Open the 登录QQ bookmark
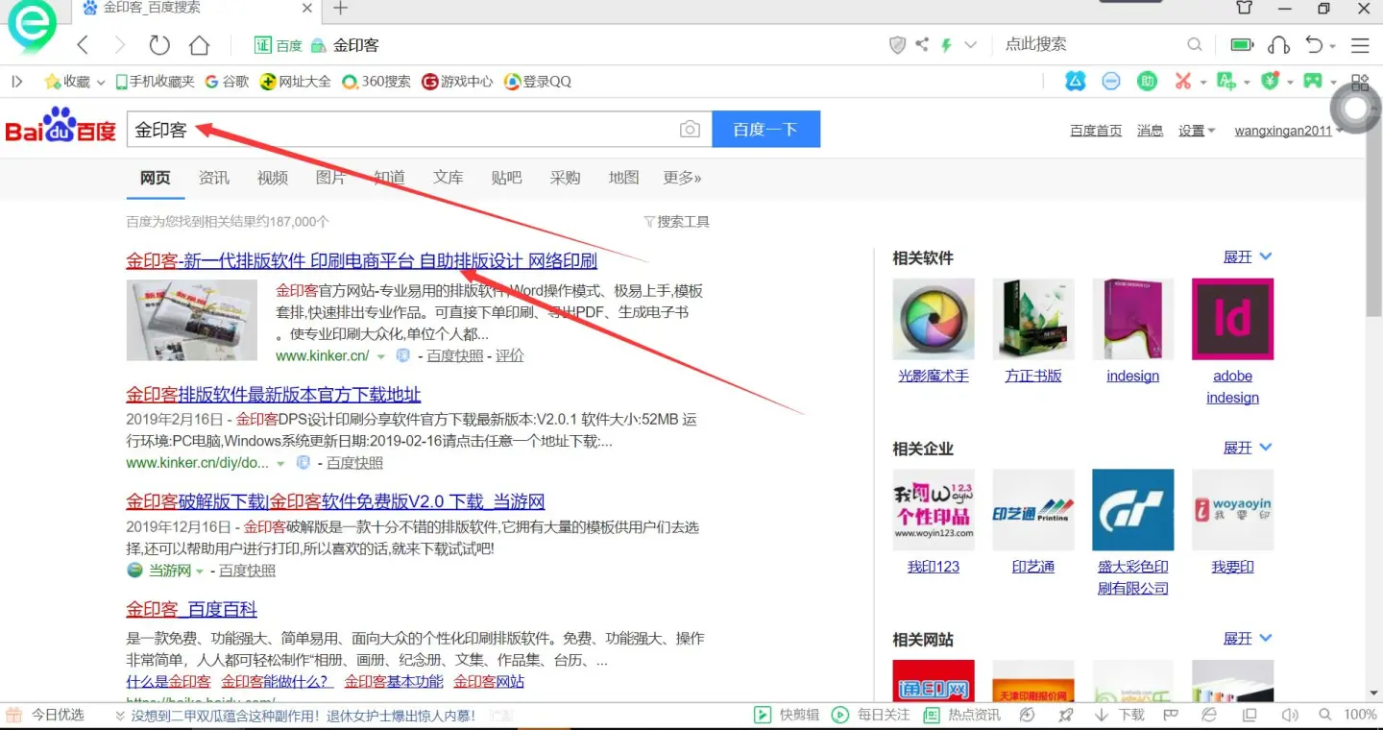The width and height of the screenshot is (1383, 730). [538, 82]
